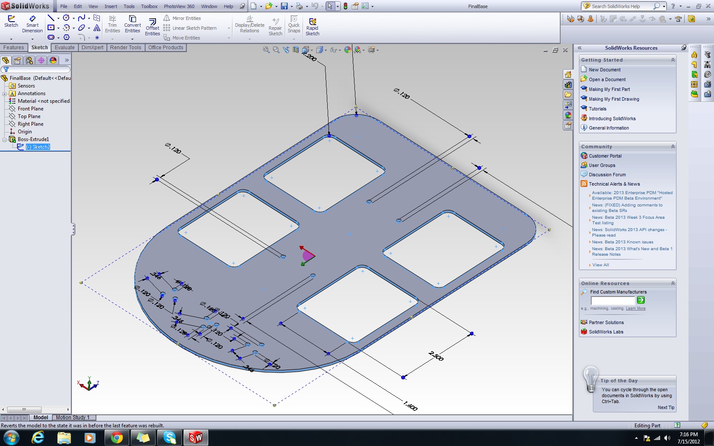Open Display/Delete Relations tool

click(x=249, y=24)
